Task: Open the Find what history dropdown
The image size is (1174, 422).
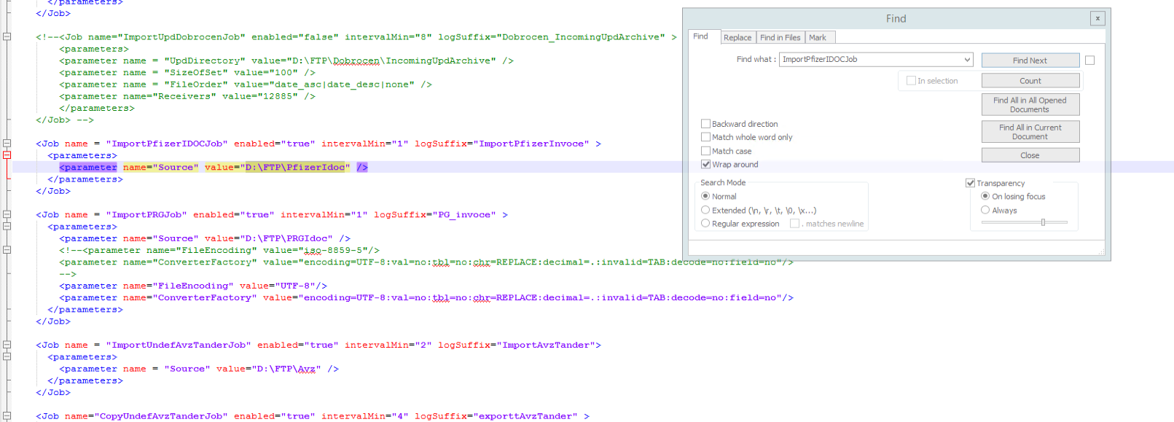Action: (967, 60)
